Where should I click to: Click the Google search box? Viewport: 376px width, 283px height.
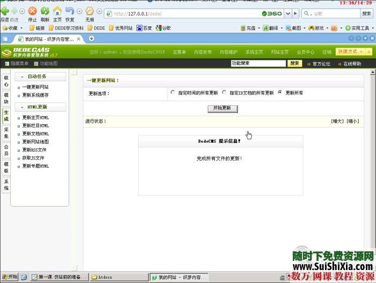click(x=331, y=13)
